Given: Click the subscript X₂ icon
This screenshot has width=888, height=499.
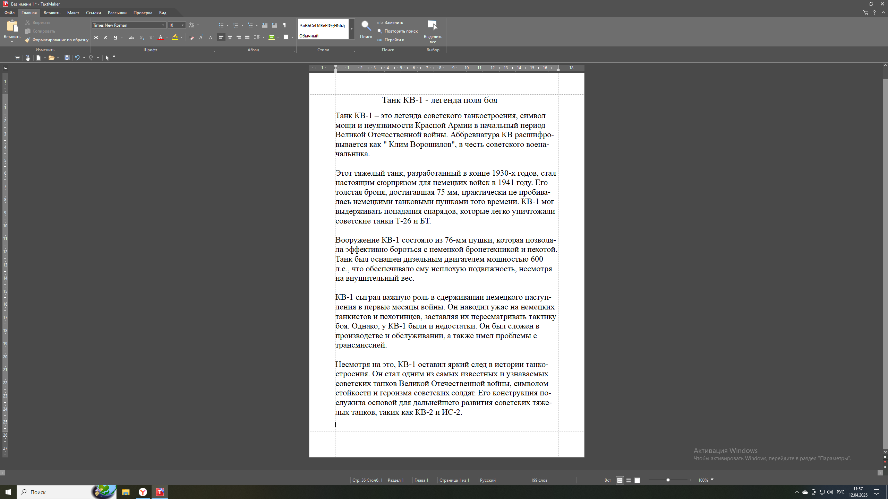Looking at the screenshot, I should click(142, 37).
